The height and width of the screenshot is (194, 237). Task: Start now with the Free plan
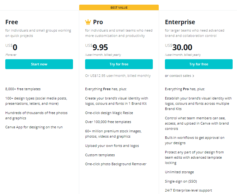pyautogui.click(x=39, y=64)
